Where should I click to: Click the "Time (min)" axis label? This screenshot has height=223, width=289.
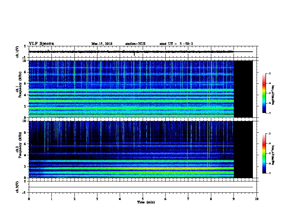click(x=146, y=202)
